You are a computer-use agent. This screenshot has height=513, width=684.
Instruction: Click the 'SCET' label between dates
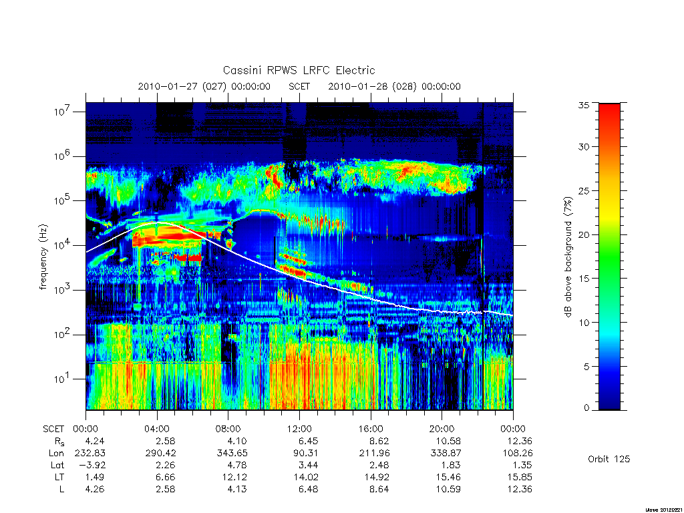click(299, 86)
